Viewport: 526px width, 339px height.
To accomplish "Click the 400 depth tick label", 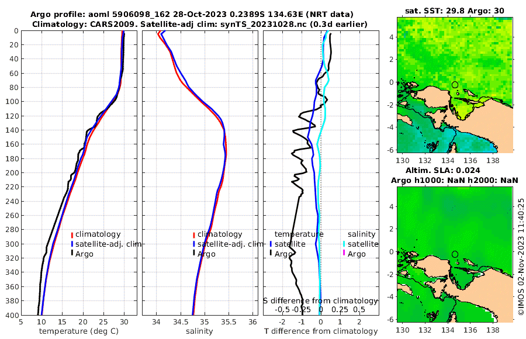I will click(x=12, y=315).
